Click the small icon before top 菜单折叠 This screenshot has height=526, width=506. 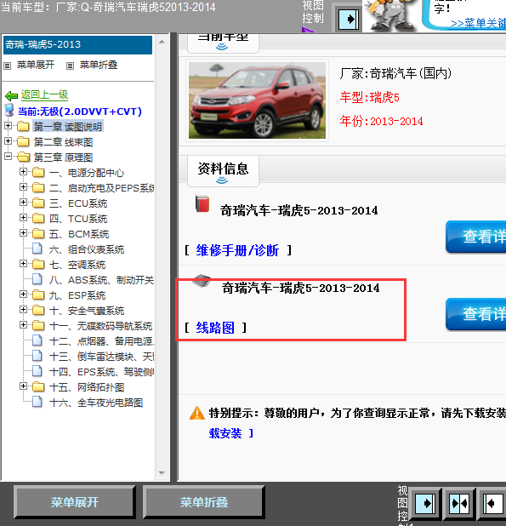tap(70, 66)
